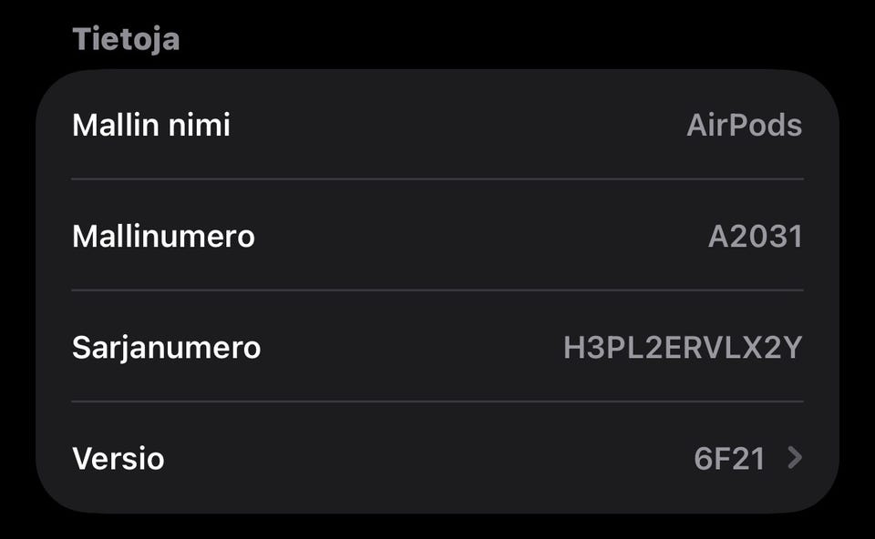Open the Versio details chevron
875x539 pixels.
(x=795, y=458)
